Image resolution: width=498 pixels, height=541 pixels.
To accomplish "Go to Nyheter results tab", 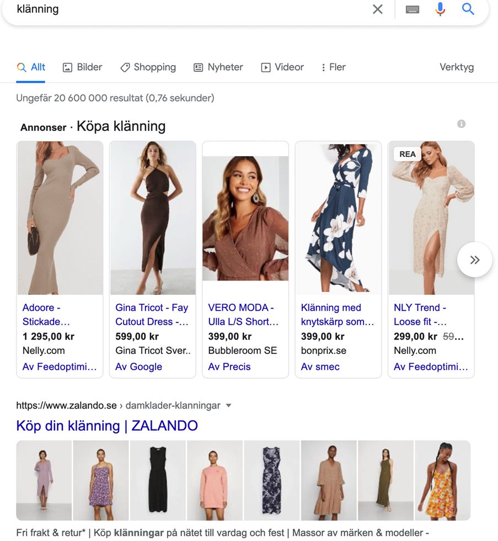I will pyautogui.click(x=218, y=67).
